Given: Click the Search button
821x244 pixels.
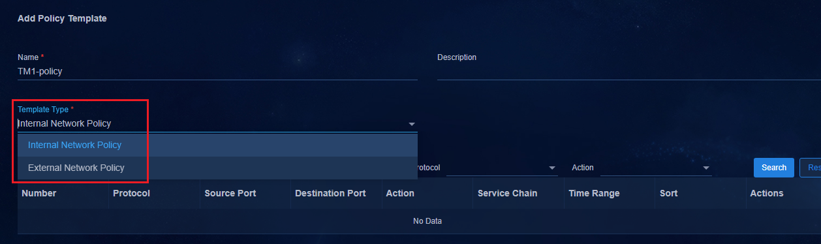Looking at the screenshot, I should [x=774, y=168].
